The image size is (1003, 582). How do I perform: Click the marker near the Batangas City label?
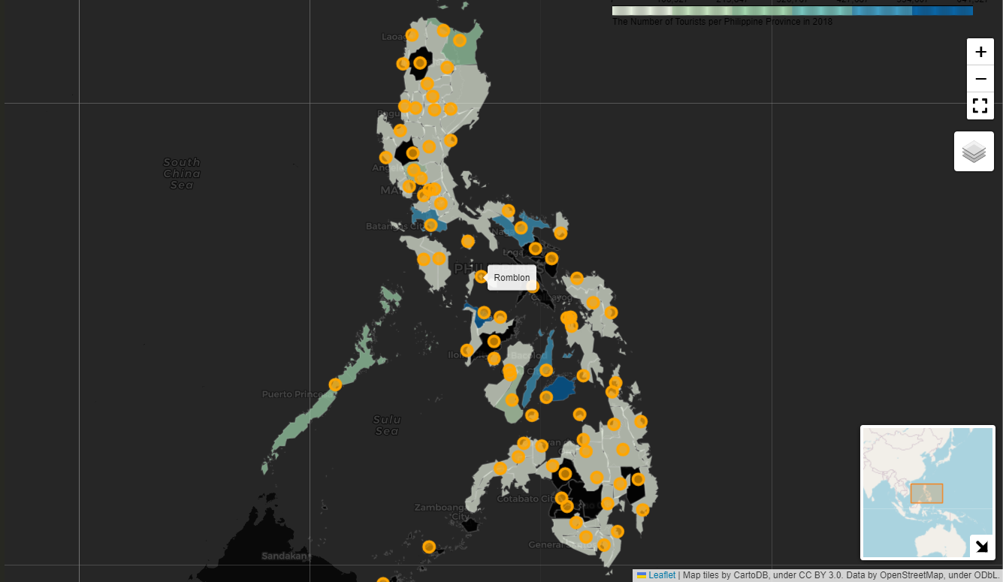coord(431,225)
